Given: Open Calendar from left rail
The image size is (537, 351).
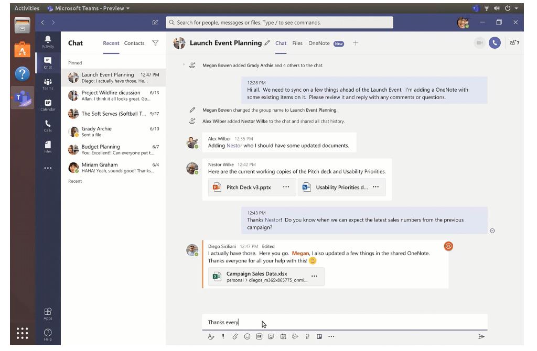Looking at the screenshot, I should (48, 105).
